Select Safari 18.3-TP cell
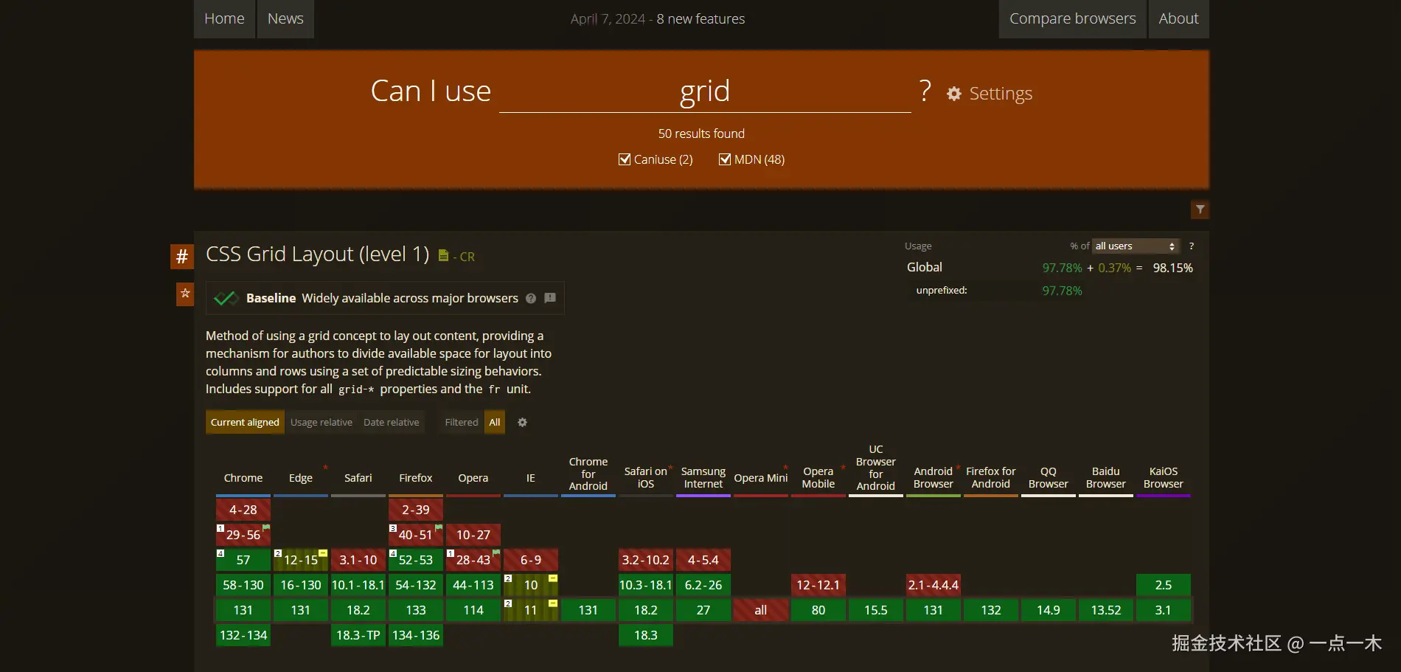 click(358, 635)
